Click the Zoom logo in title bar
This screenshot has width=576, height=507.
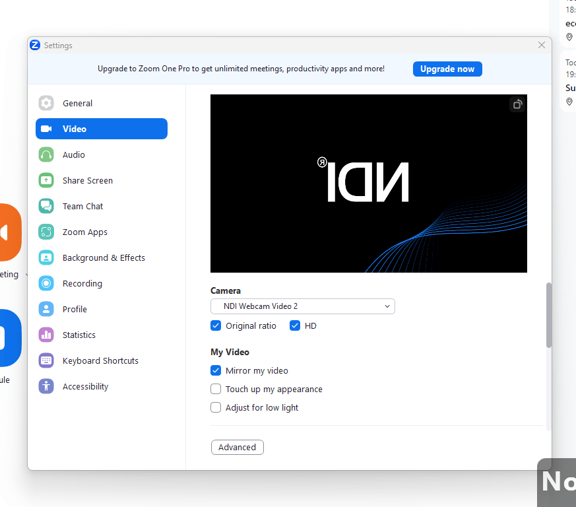tap(35, 46)
